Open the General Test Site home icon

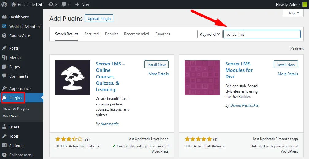click(x=13, y=4)
